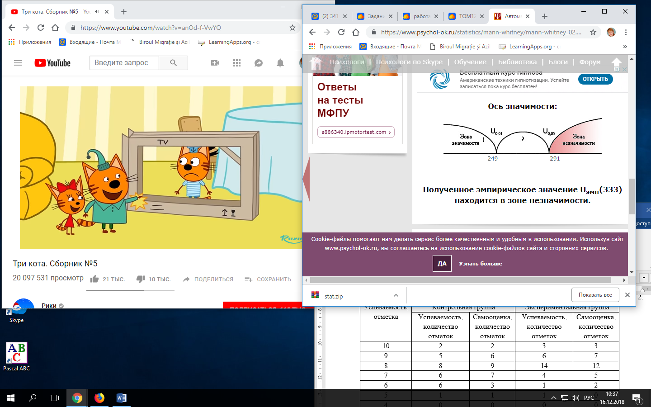Open the Action Center notifications
Screen dimensions: 651x407
637,398
